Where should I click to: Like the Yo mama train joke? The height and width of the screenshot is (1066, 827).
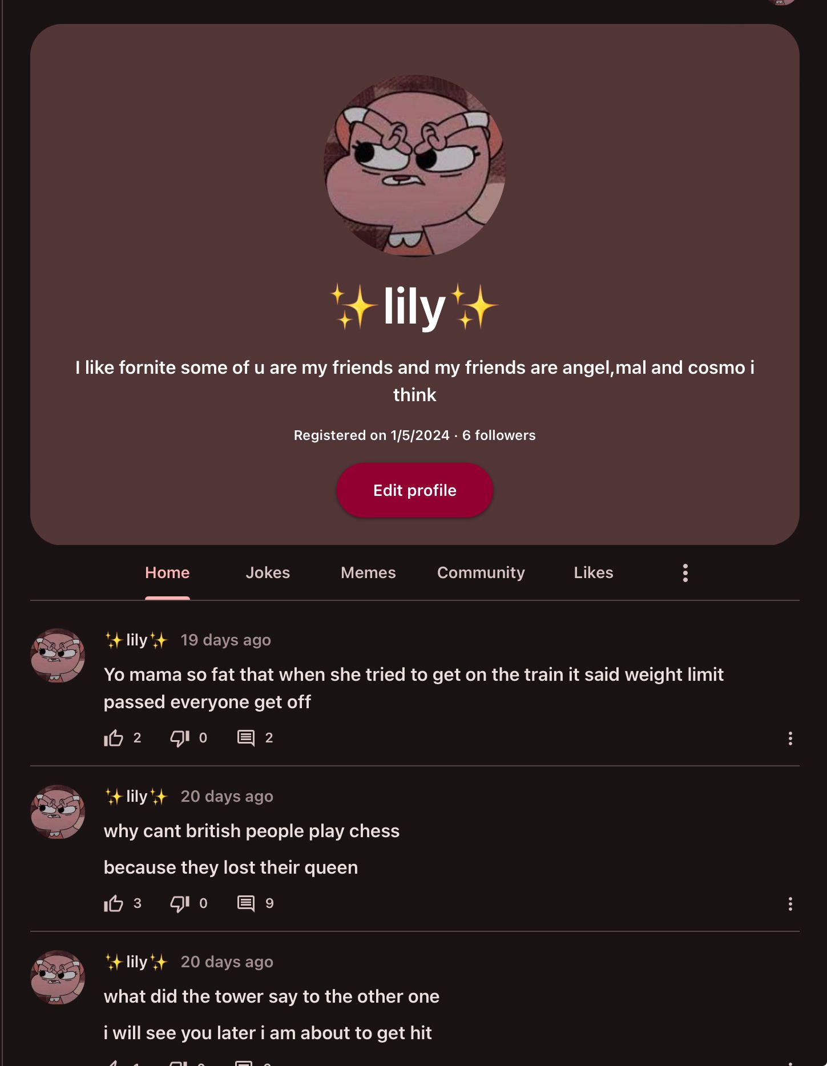click(x=114, y=738)
